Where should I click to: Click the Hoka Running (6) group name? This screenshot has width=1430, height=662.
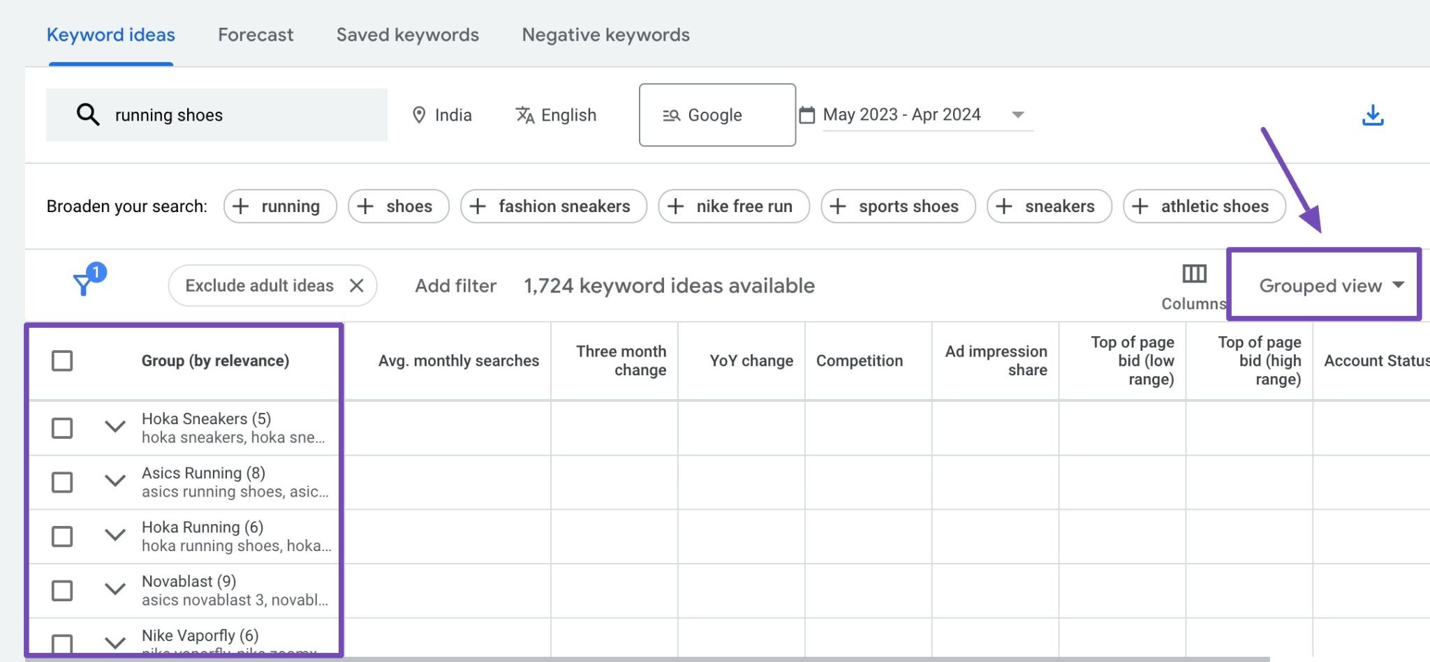(202, 527)
